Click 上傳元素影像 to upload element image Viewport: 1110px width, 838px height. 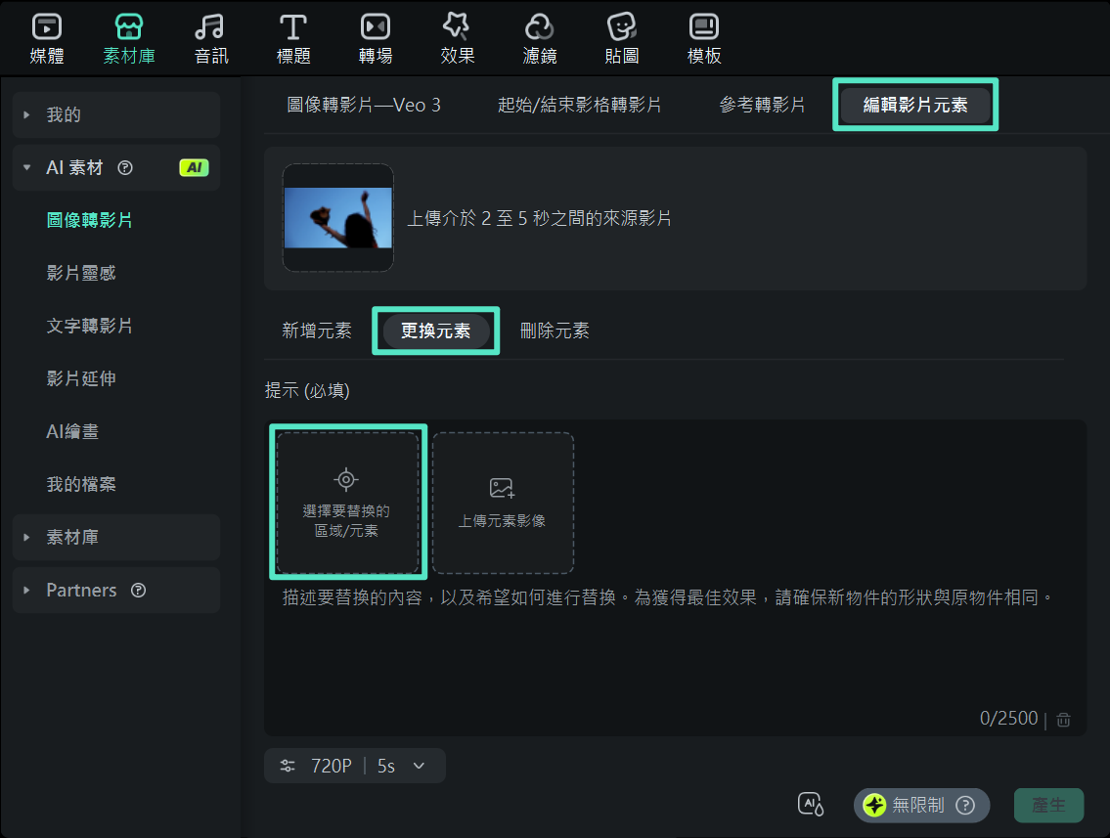(503, 502)
